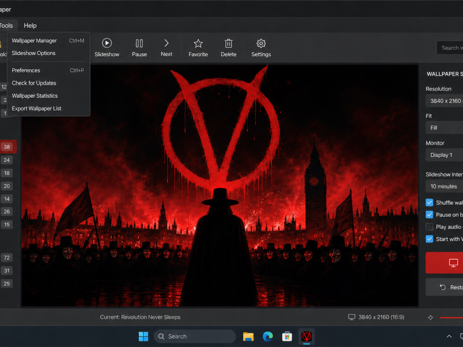Open Settings from the toolbar
Screen dimensions: 463x347
pos(261,48)
